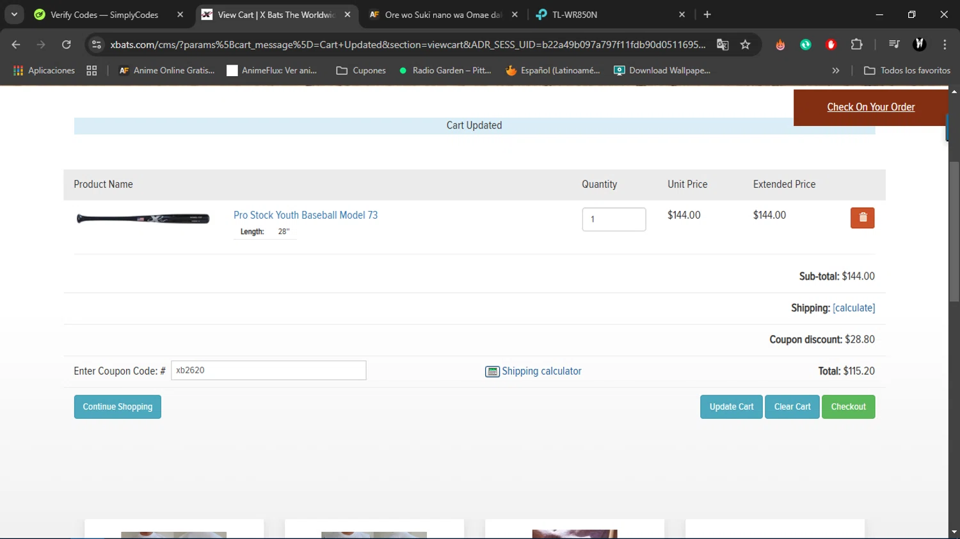Open Anime Online Gratis bookmark
The width and height of the screenshot is (960, 539).
click(x=166, y=70)
